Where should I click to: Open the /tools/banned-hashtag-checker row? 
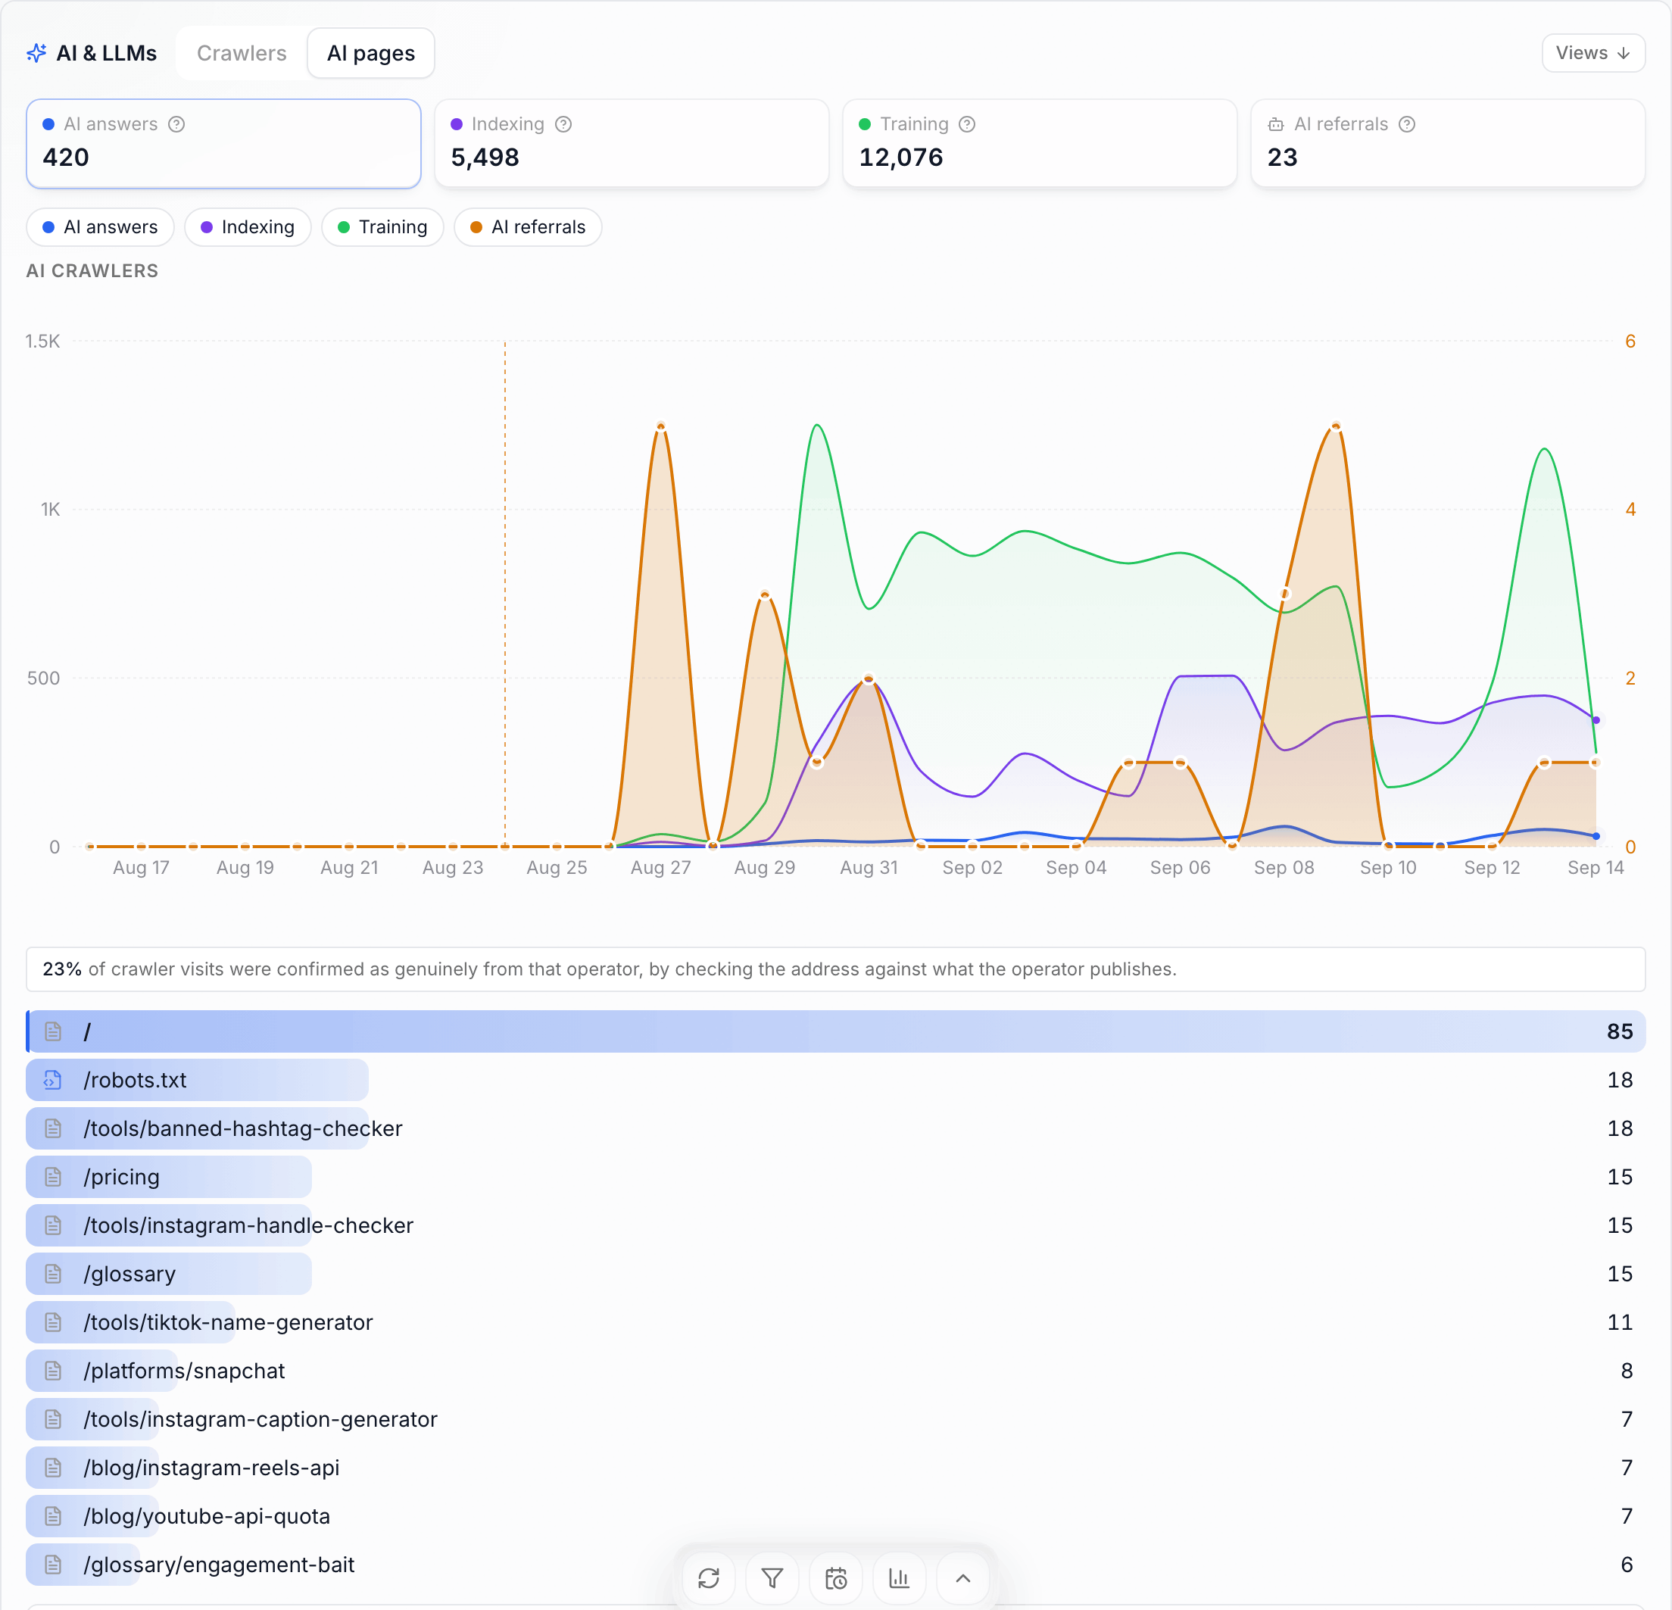pyautogui.click(x=836, y=1129)
